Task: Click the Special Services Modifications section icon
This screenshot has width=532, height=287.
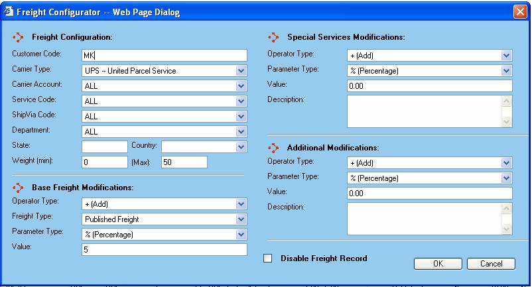Action: tap(274, 38)
